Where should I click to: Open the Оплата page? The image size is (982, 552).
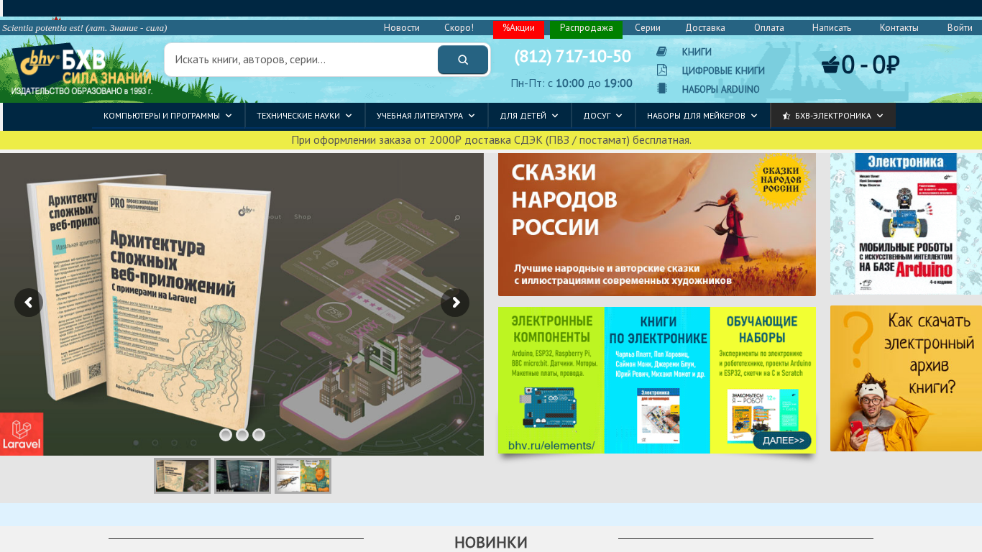[x=769, y=28]
